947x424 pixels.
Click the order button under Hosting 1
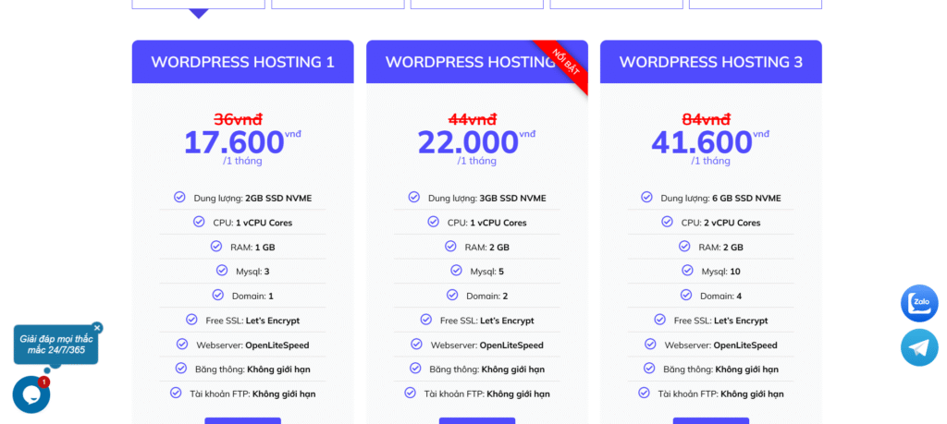point(242,420)
